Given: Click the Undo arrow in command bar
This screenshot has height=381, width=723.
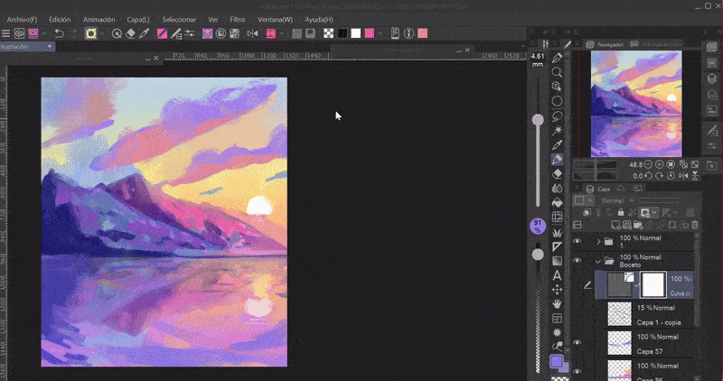Looking at the screenshot, I should 59,33.
